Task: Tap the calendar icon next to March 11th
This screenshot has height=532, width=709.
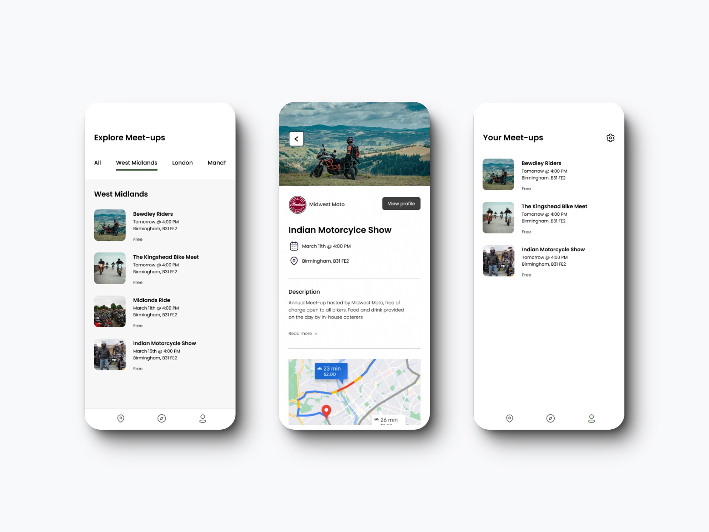Action: click(292, 245)
